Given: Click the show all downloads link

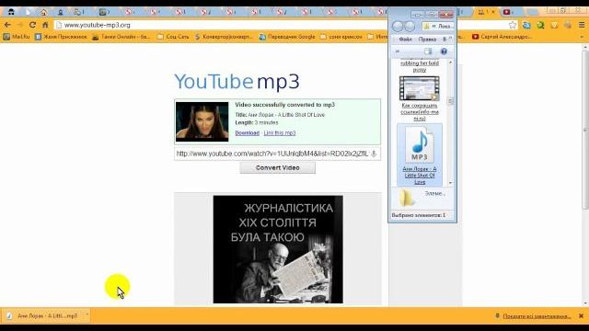Looking at the screenshot, I should pyautogui.click(x=537, y=316).
